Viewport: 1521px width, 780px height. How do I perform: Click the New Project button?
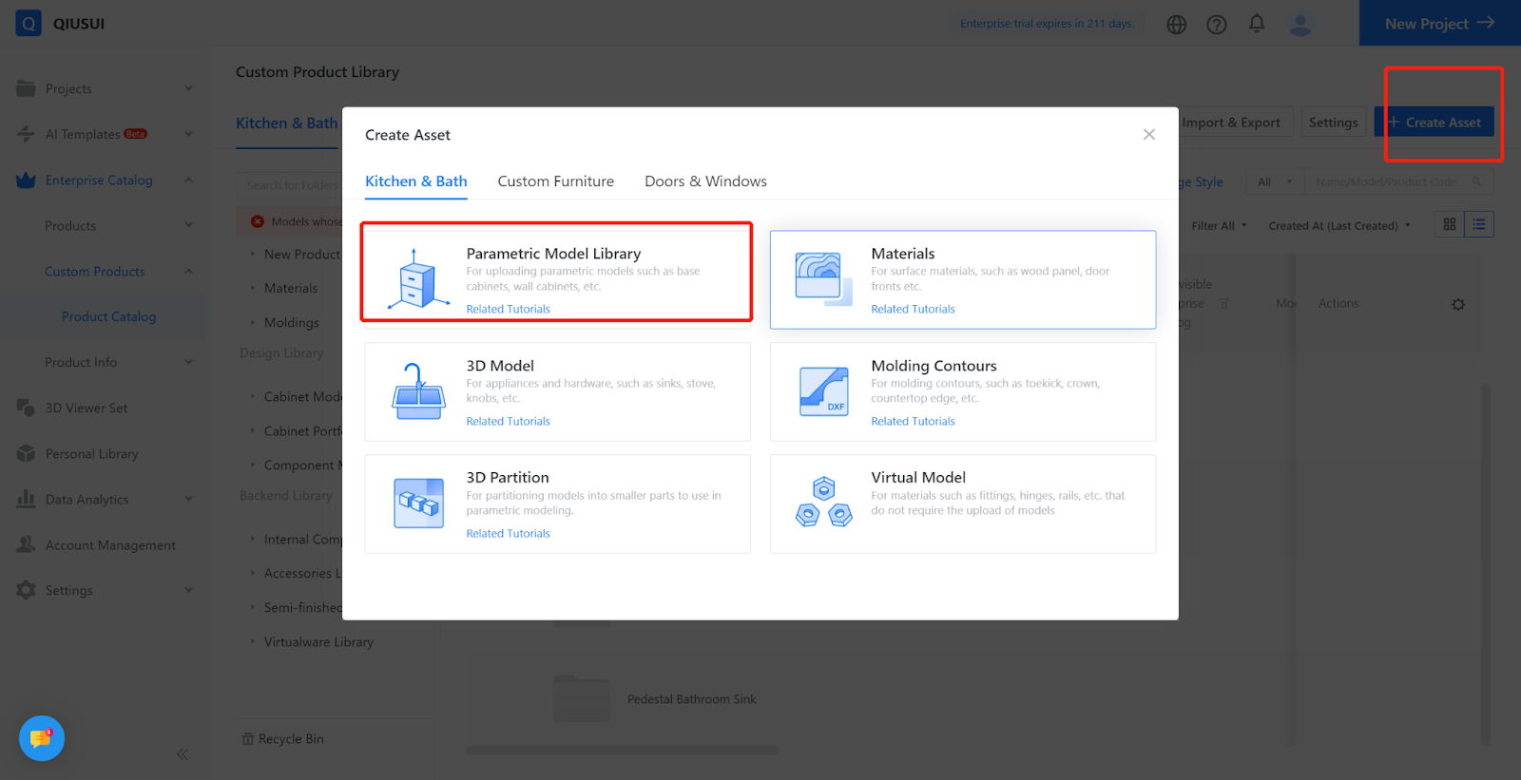pos(1439,24)
